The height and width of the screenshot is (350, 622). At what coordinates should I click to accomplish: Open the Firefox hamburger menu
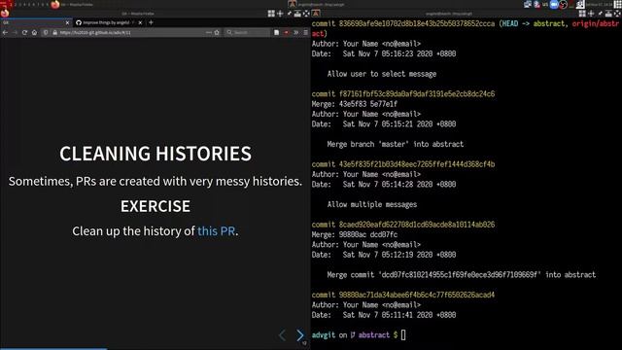click(305, 32)
